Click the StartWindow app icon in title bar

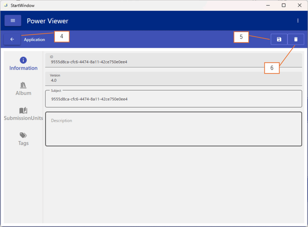pyautogui.click(x=6, y=5)
